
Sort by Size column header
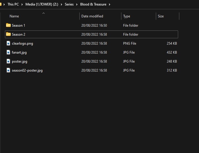click(161, 16)
